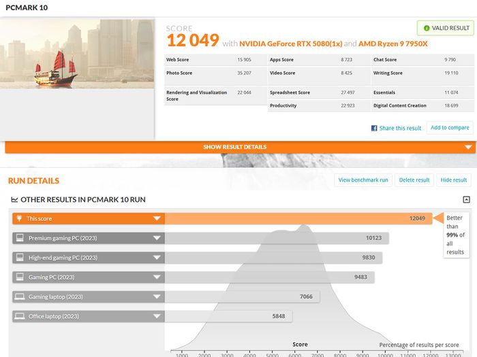
Task: Click the Photo Score label
Action: pos(179,73)
